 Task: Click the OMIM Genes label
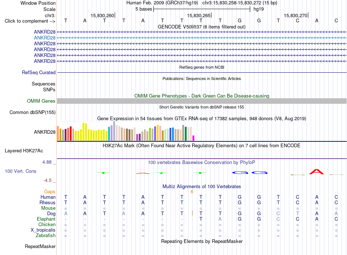(41, 101)
